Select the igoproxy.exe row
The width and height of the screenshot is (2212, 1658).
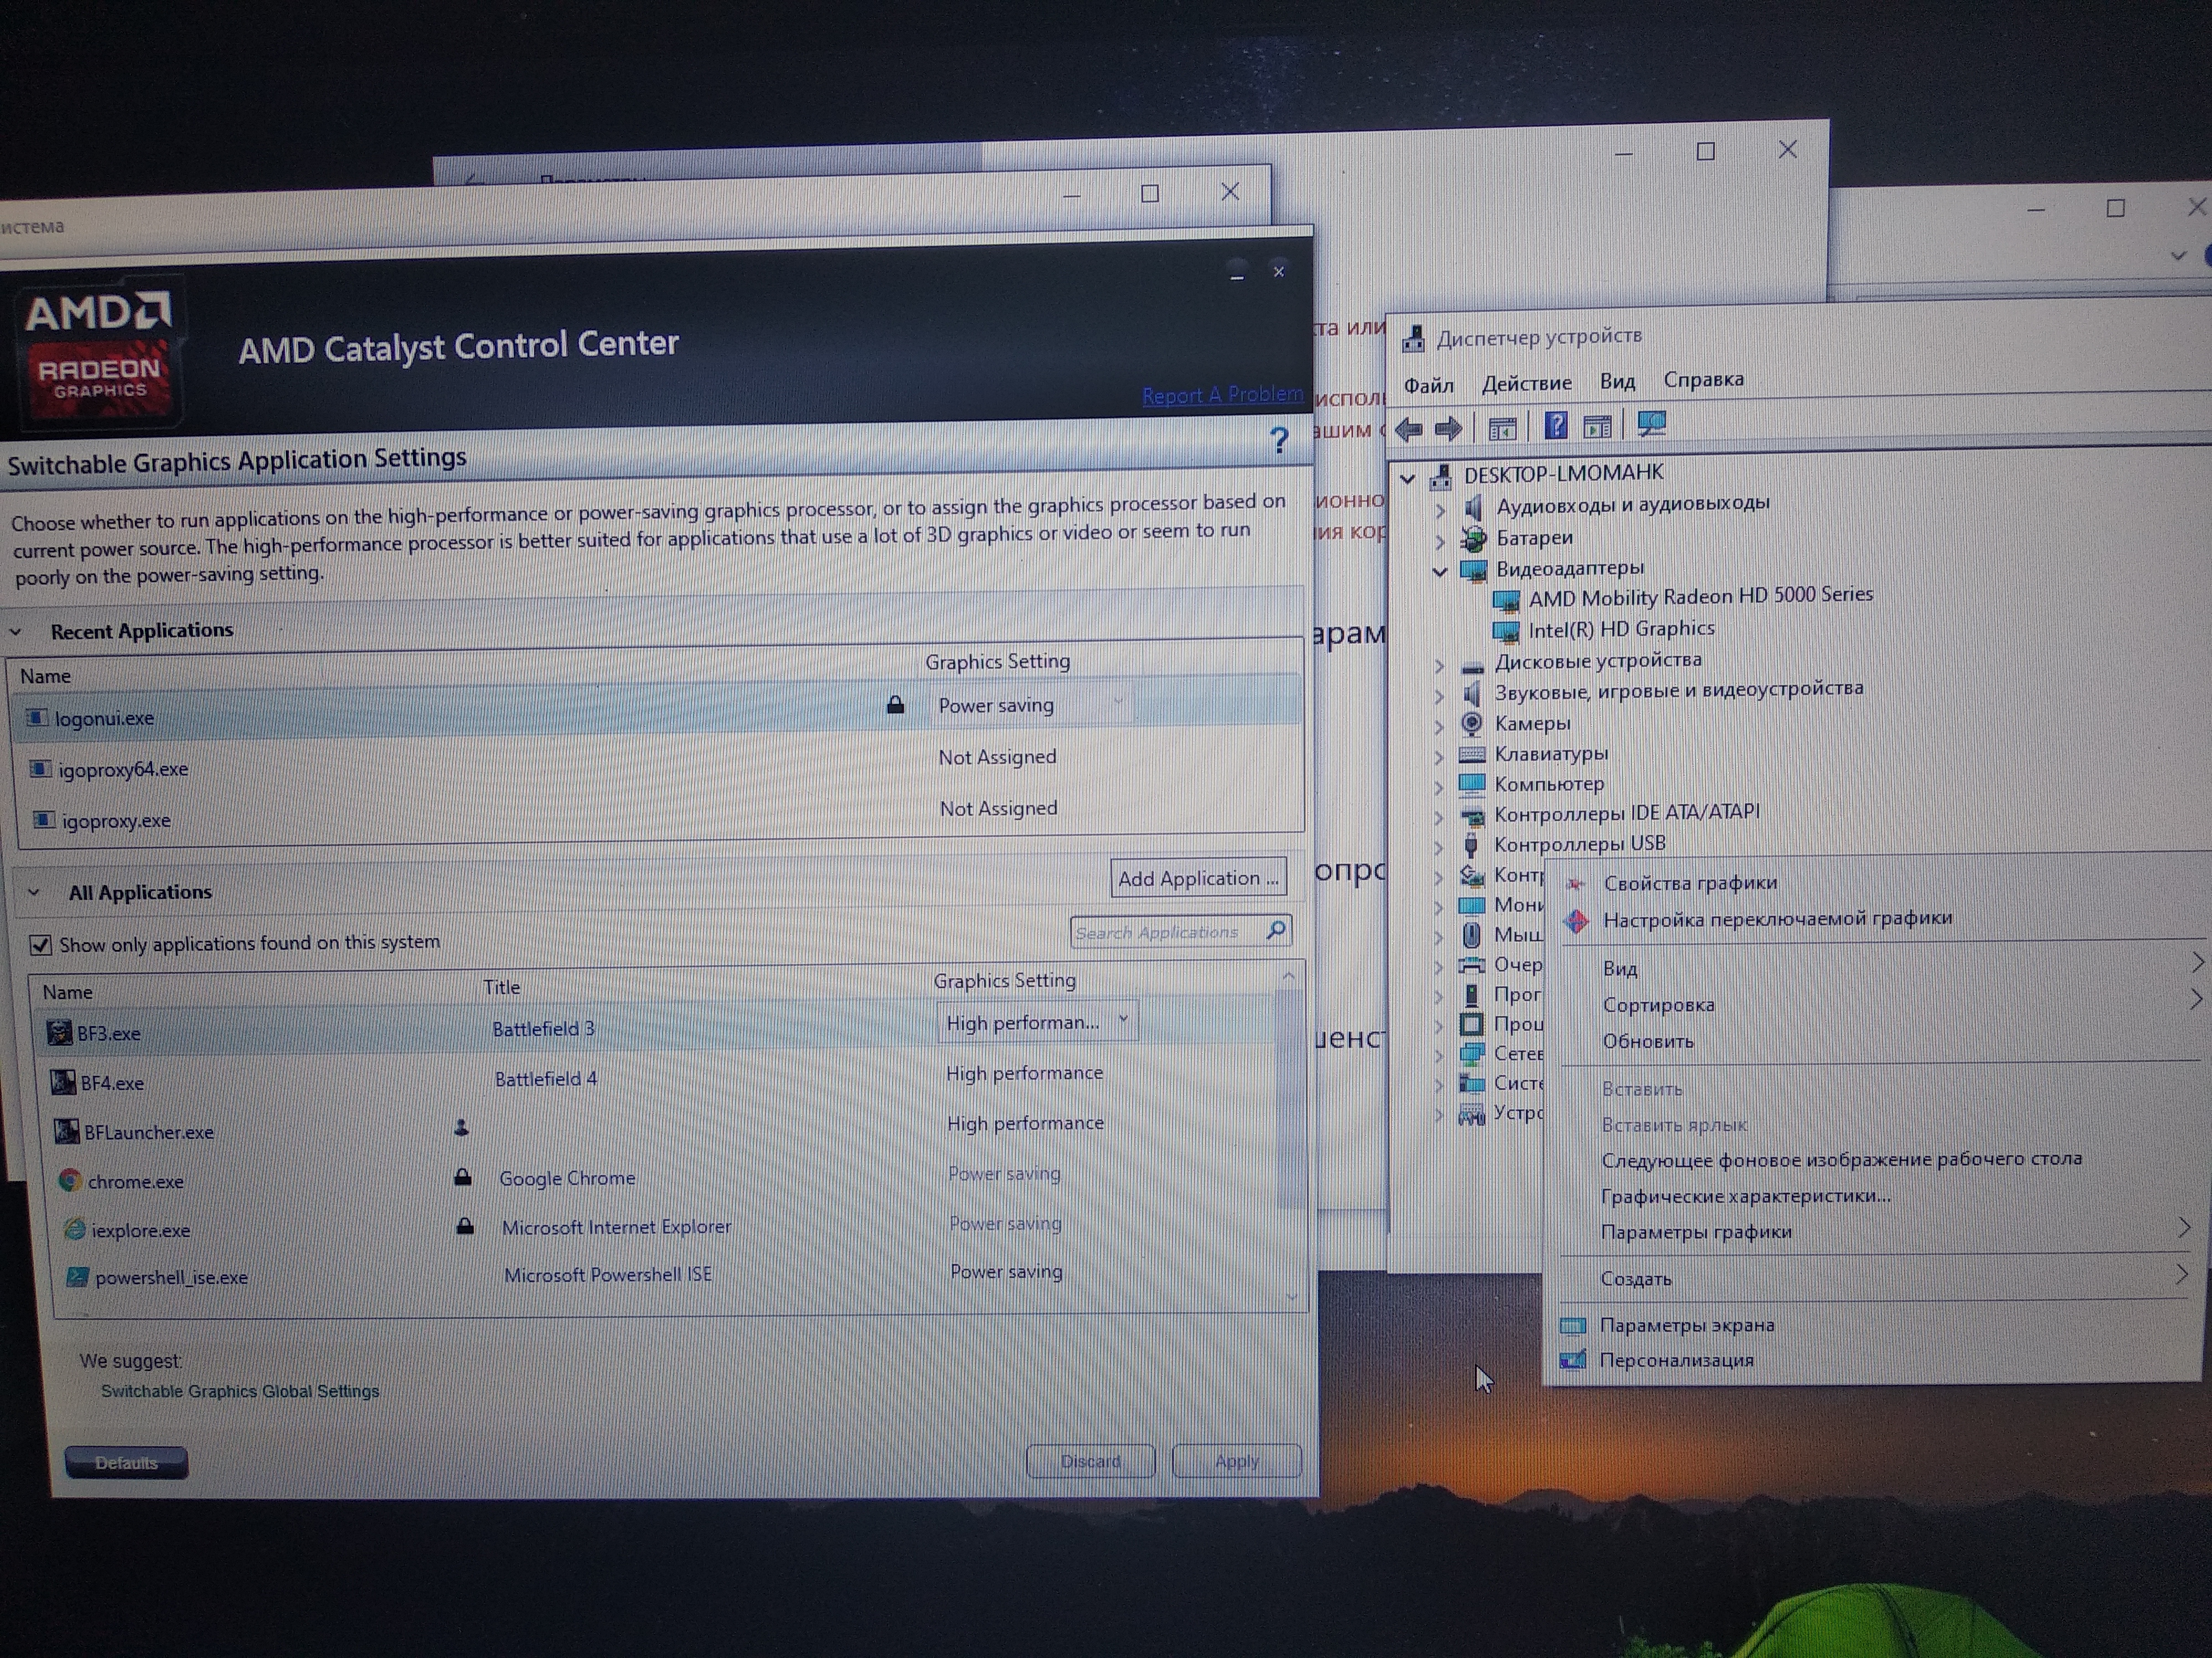[659, 815]
